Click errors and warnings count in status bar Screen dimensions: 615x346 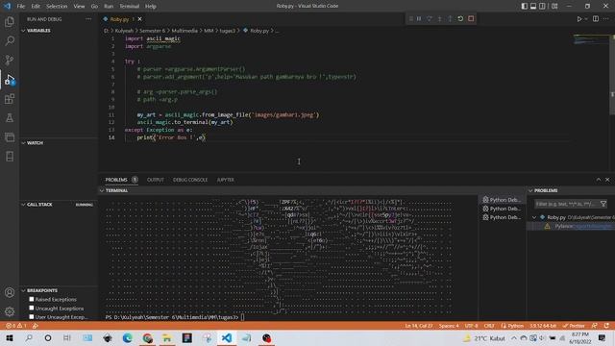(16, 326)
